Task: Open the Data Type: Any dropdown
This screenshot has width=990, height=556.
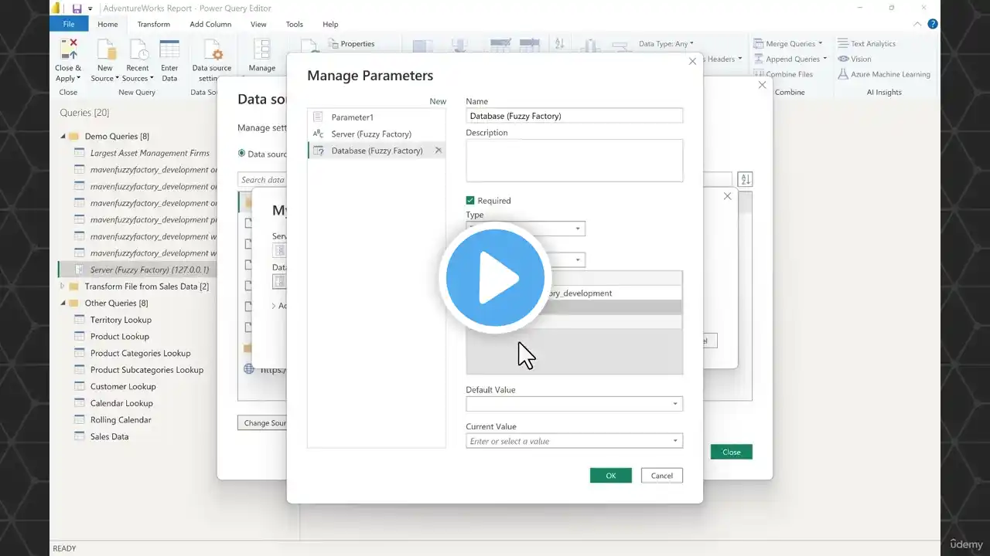Action: coord(666,44)
